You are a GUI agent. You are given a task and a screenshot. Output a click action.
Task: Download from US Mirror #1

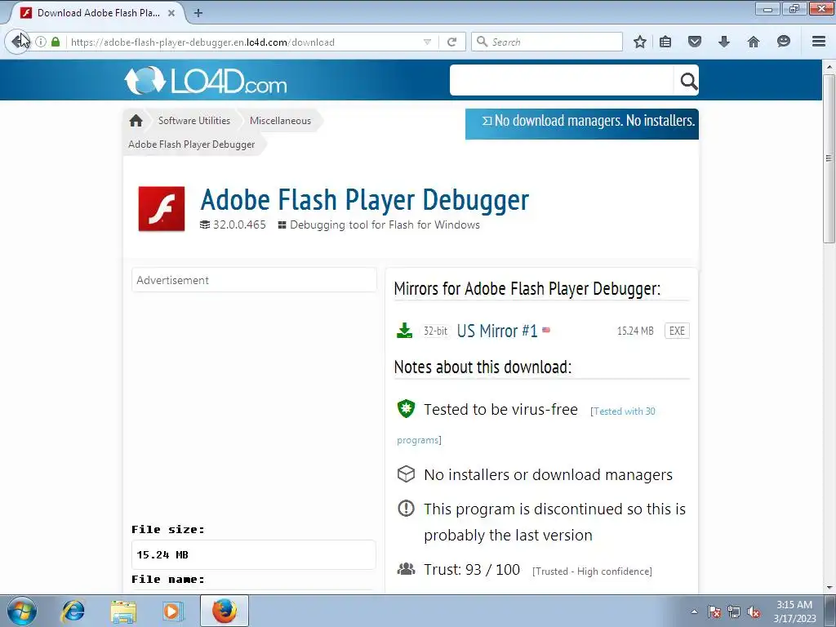coord(497,331)
